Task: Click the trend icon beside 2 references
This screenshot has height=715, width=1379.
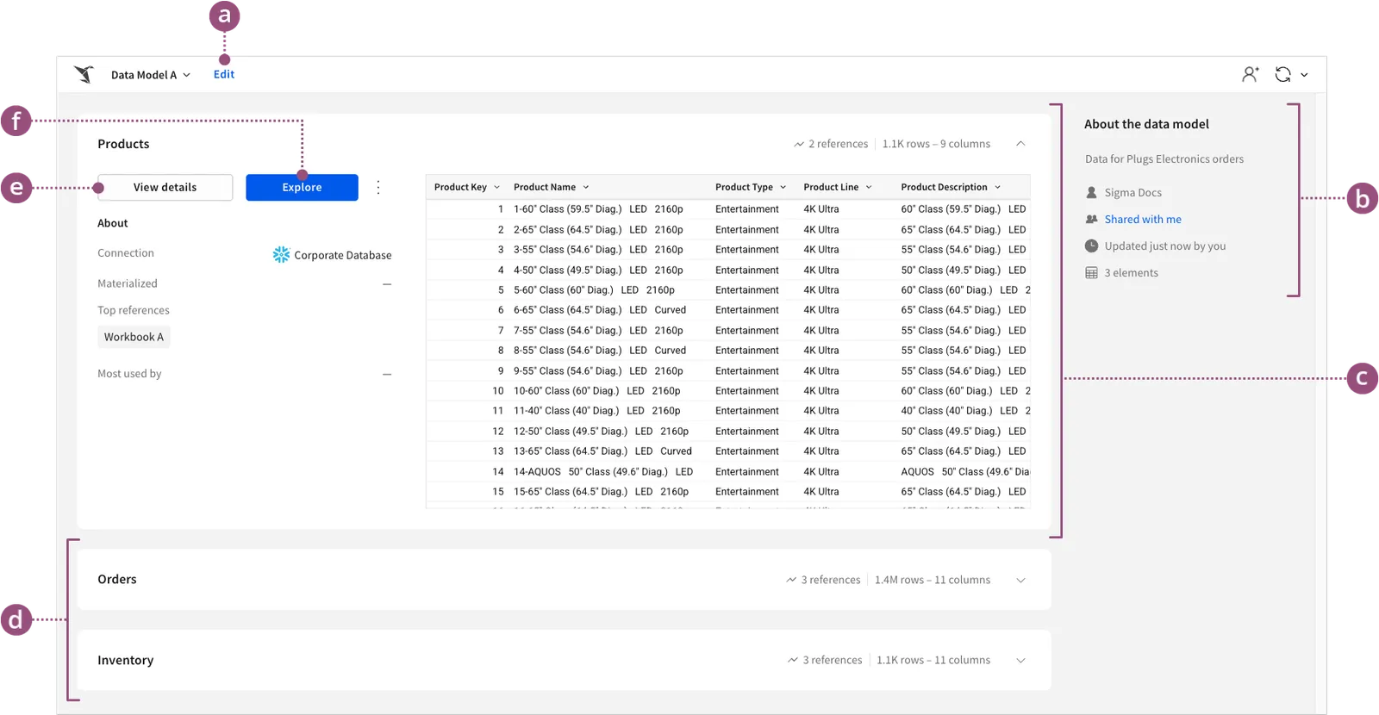Action: tap(799, 144)
